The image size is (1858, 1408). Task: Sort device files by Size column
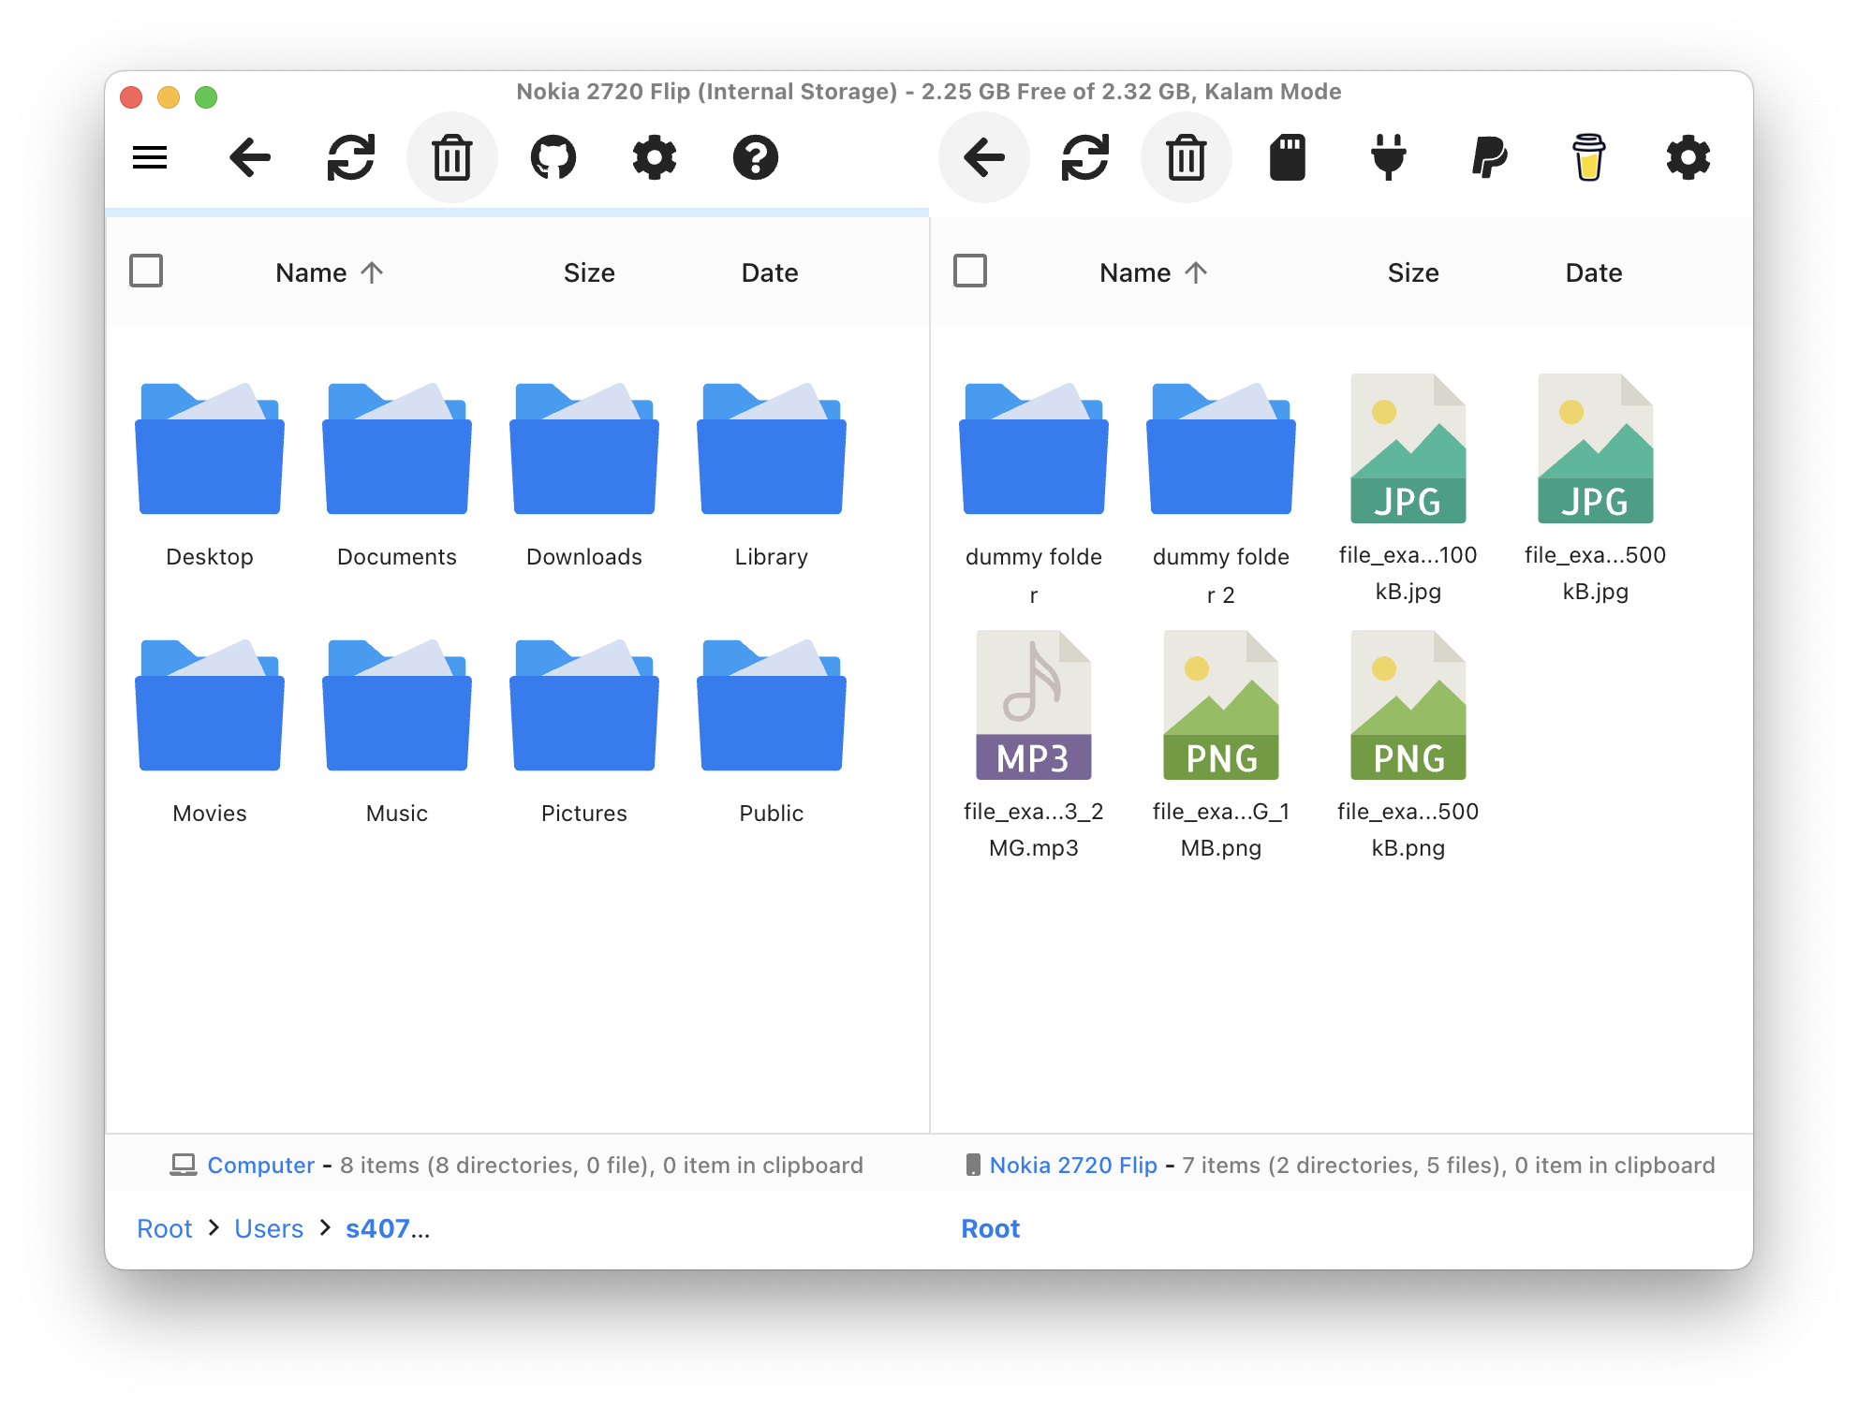(x=1413, y=272)
